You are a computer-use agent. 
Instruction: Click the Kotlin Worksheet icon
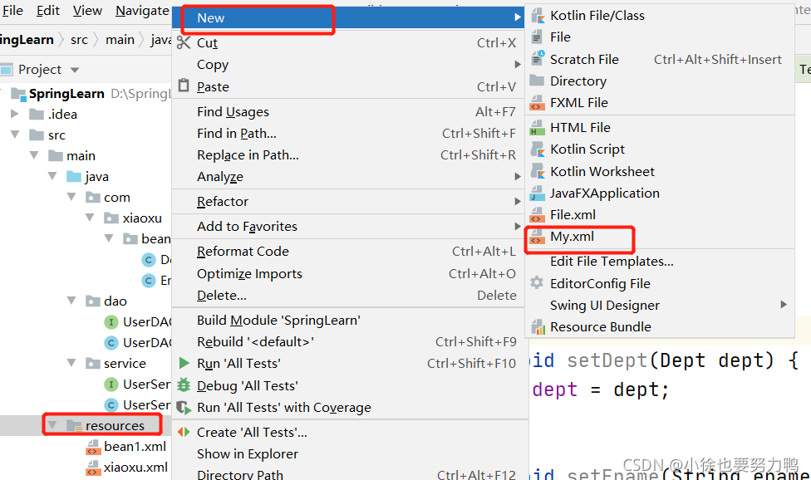[x=538, y=172]
